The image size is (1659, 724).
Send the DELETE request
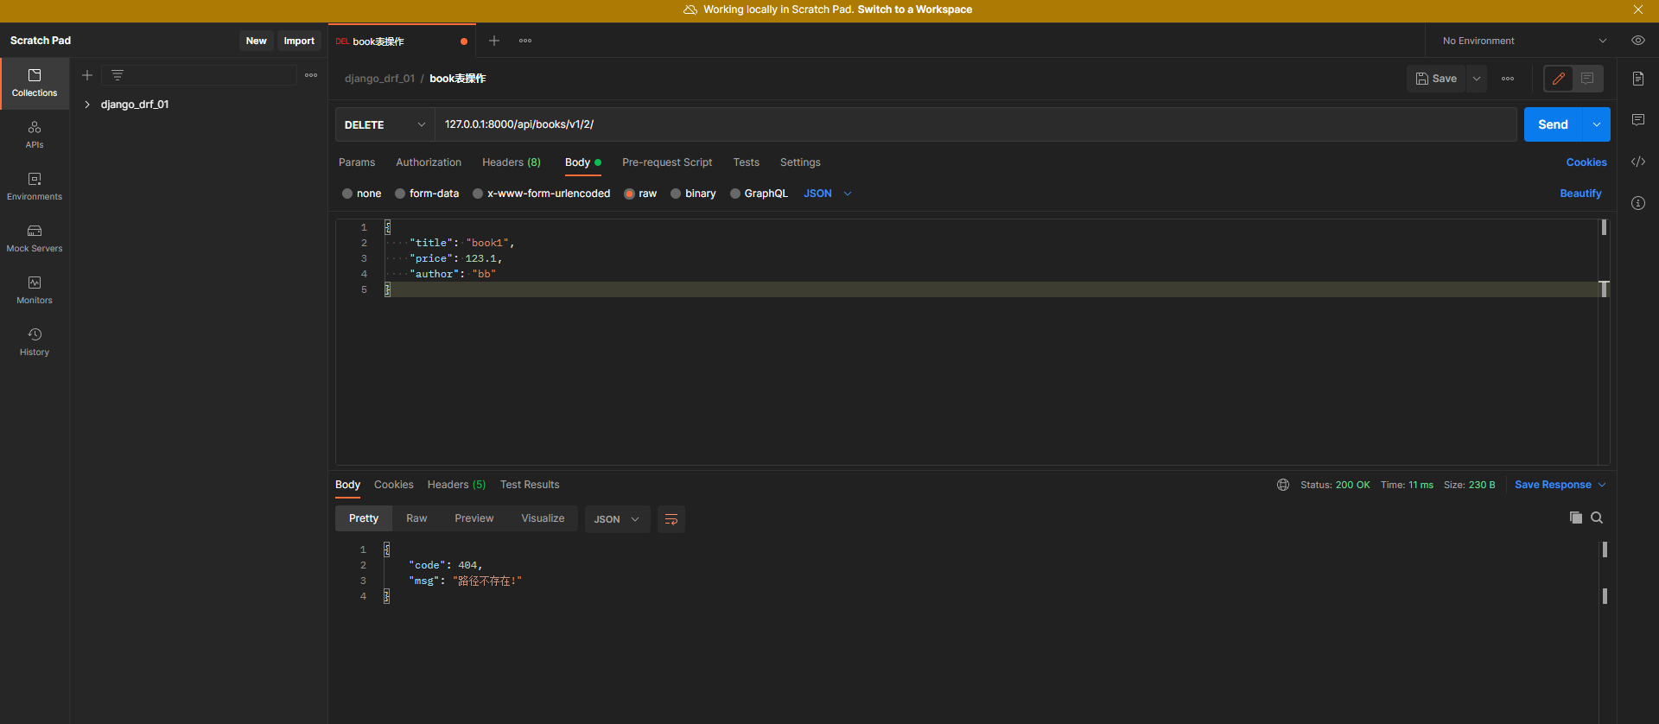pos(1553,124)
